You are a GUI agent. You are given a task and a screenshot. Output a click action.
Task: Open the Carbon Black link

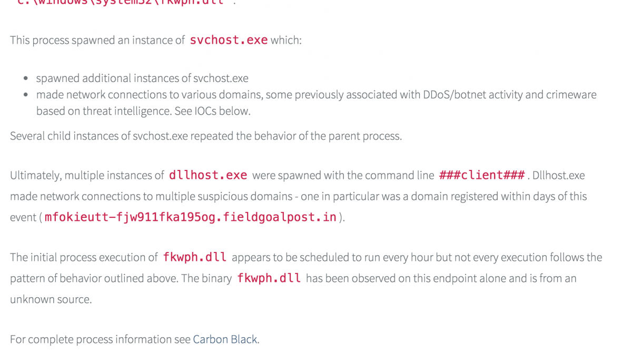(x=225, y=339)
